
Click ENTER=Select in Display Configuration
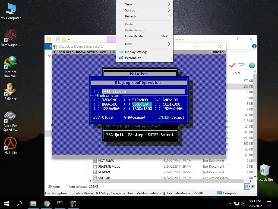pos(171,118)
